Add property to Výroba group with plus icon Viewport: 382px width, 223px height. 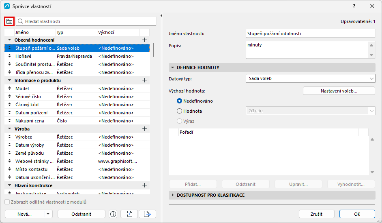[x=144, y=129]
